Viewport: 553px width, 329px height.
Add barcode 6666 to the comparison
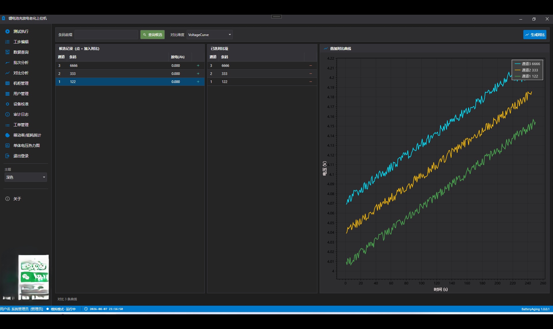198,66
